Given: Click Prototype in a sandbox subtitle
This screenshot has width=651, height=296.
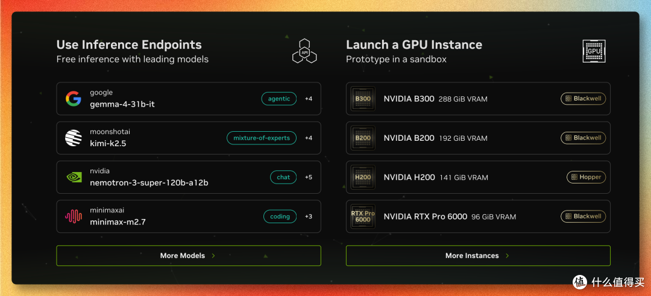Looking at the screenshot, I should coord(396,60).
